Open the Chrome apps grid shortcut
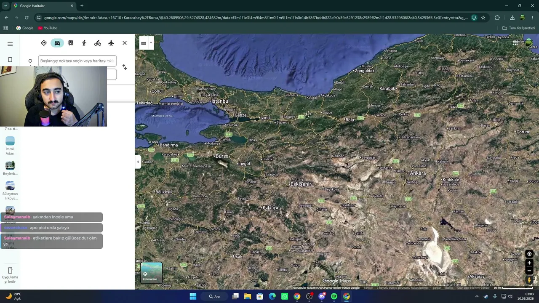 tap(5, 28)
